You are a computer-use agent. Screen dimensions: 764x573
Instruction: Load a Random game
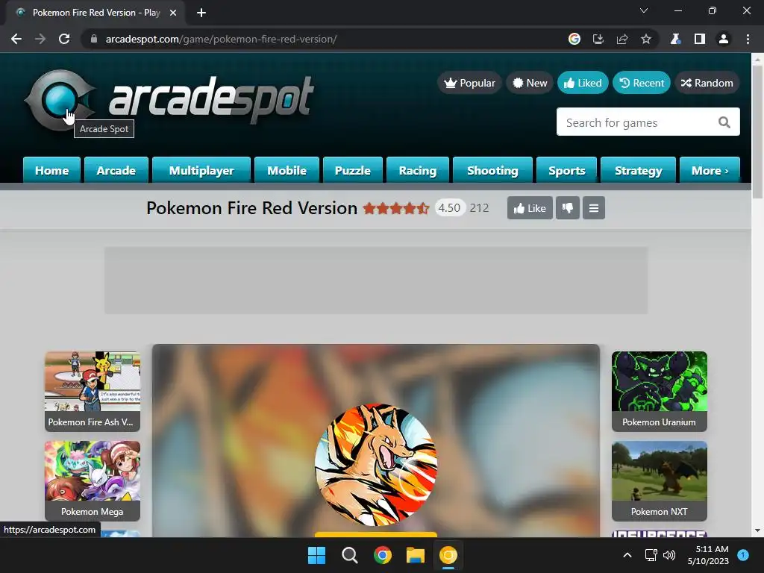(707, 83)
